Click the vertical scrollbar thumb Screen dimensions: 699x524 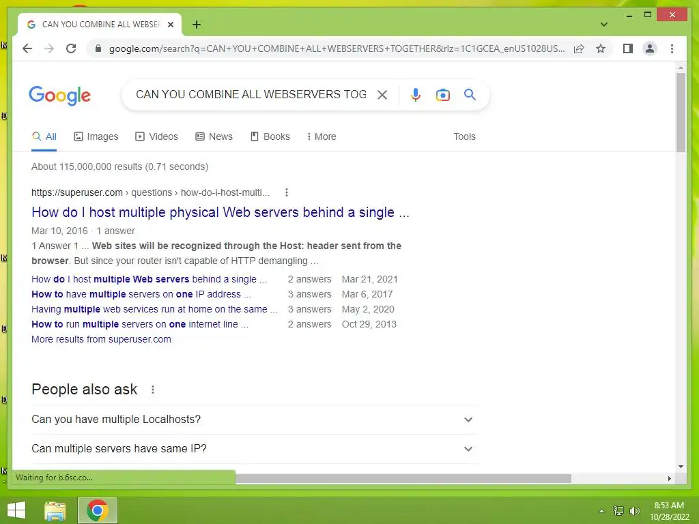tap(681, 113)
